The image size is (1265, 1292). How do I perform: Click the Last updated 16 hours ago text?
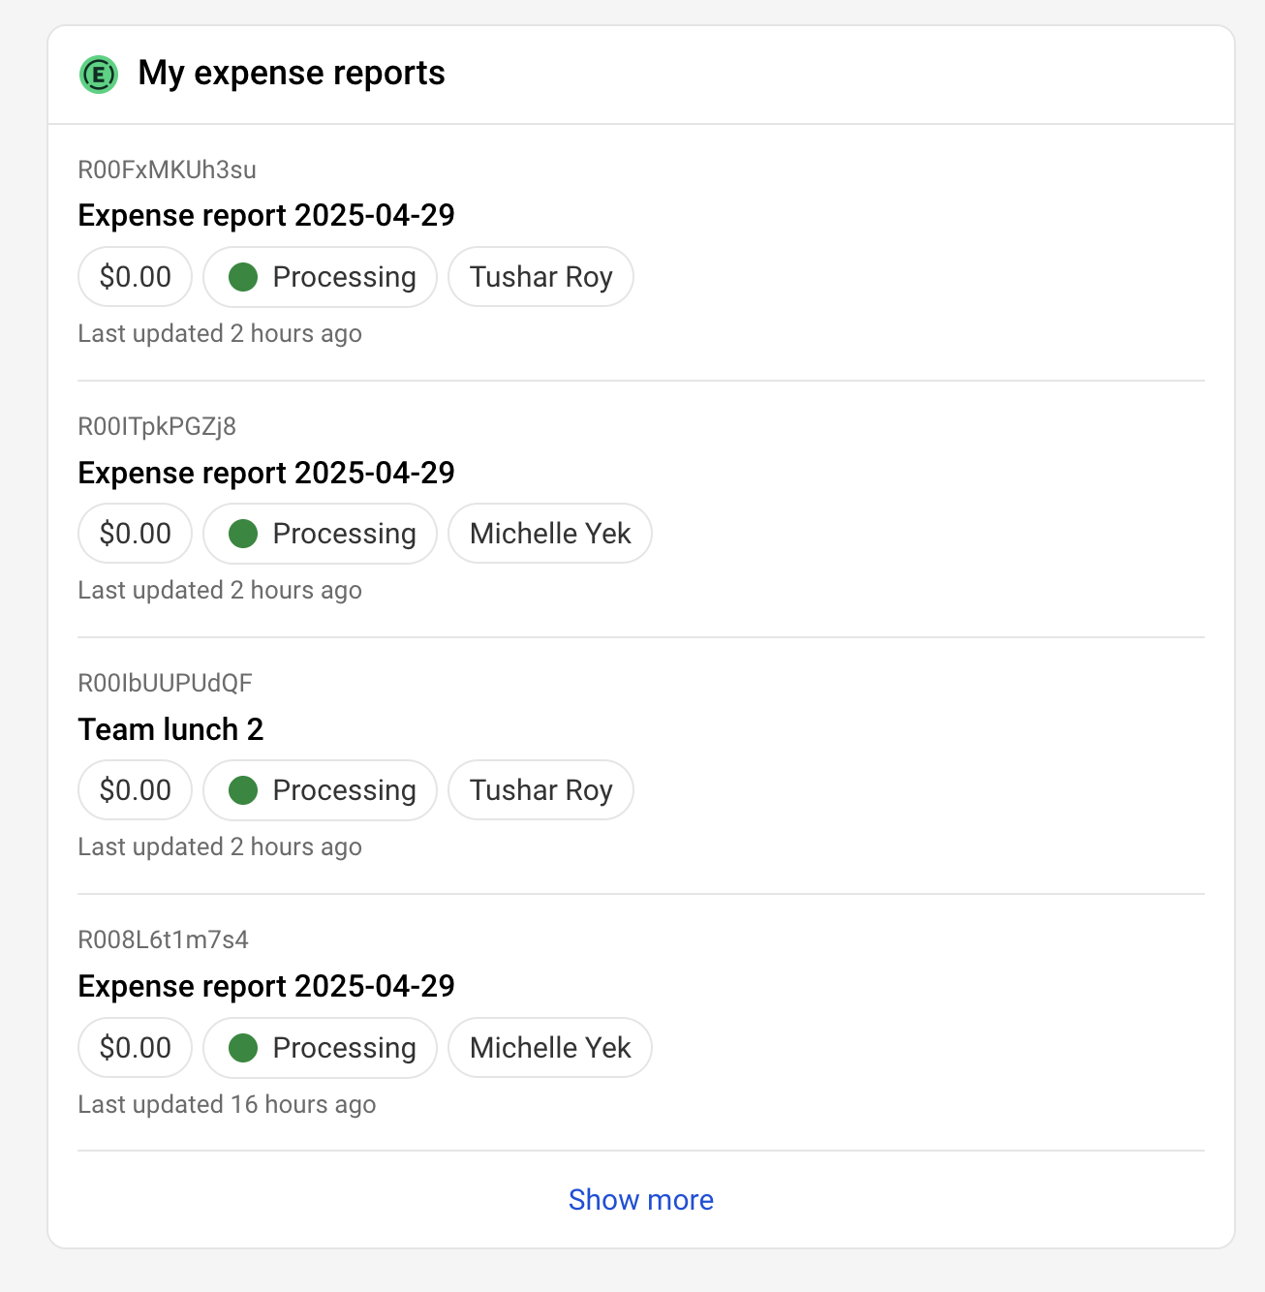[227, 1105]
